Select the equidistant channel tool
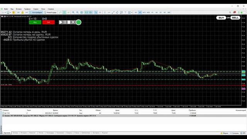The width and height of the screenshot is (247, 139). (117, 12)
